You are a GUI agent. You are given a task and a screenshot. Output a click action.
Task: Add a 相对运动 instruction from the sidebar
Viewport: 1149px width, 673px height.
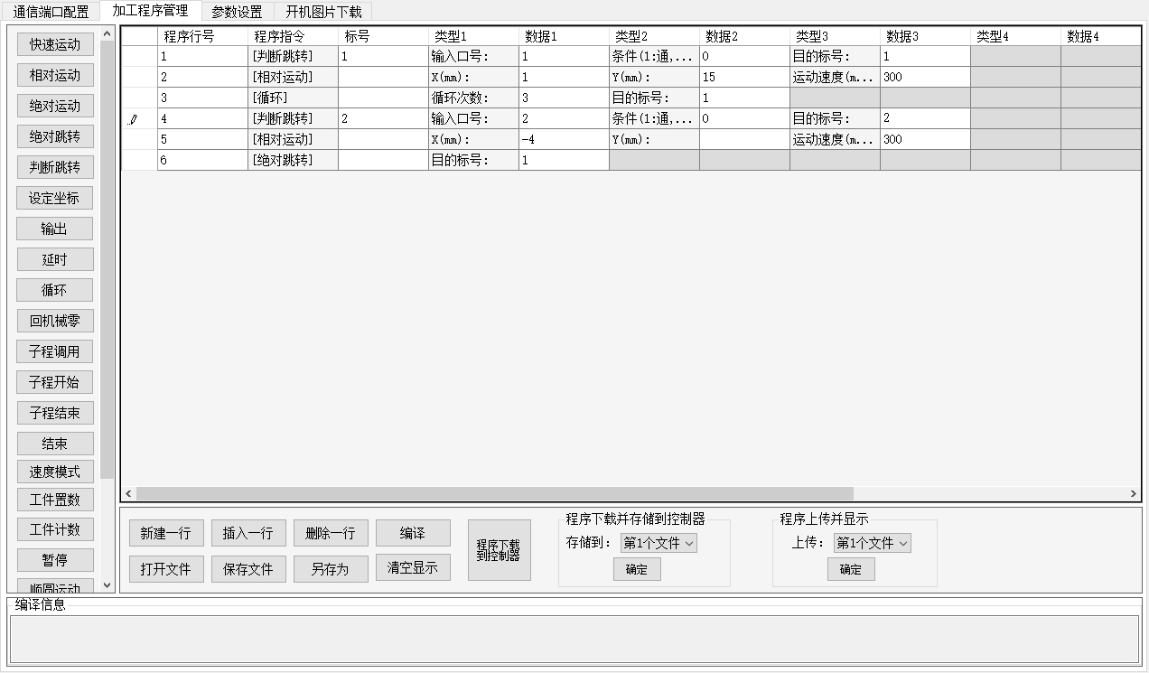coord(55,75)
